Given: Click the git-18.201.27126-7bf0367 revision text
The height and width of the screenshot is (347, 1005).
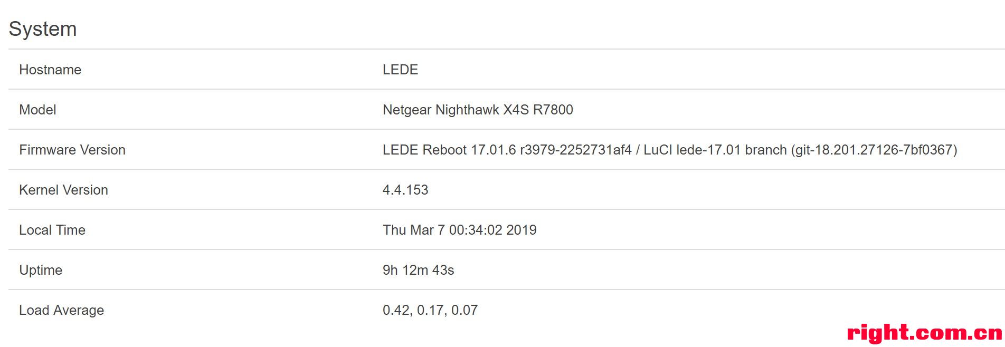Looking at the screenshot, I should tap(874, 150).
